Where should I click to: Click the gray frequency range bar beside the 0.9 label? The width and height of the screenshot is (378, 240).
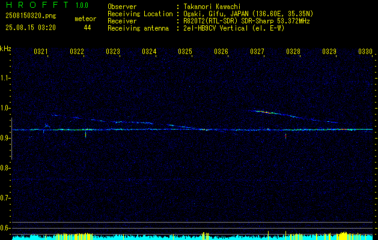[x=11, y=139]
